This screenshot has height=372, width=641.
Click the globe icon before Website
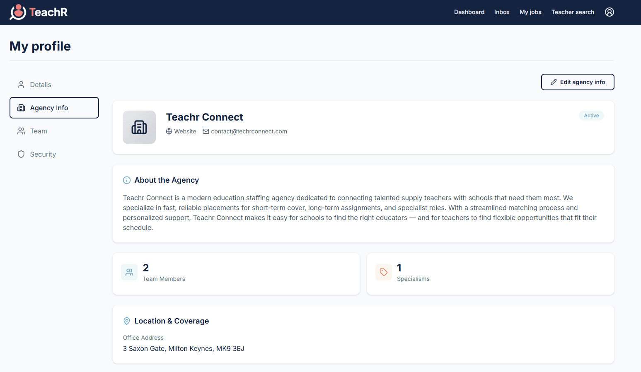[169, 131]
